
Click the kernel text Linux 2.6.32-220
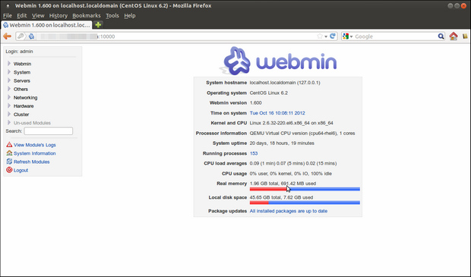(292, 123)
